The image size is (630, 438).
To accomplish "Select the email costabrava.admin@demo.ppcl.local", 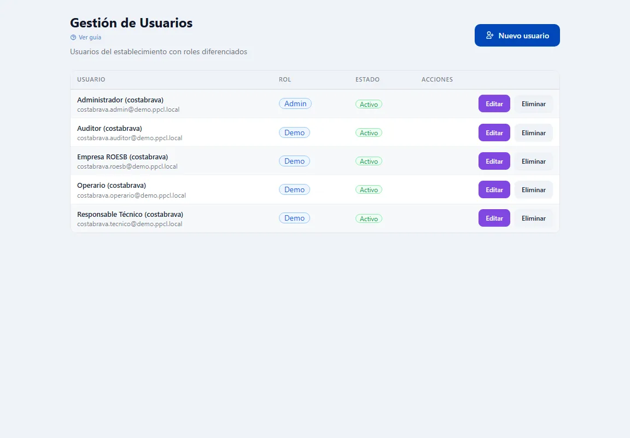I will point(128,109).
